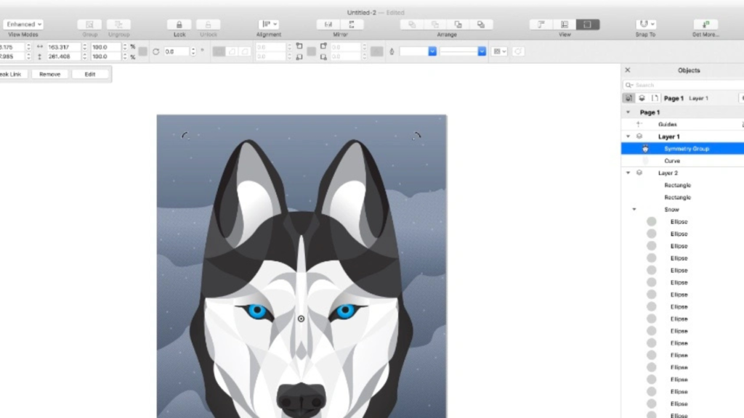This screenshot has height=418, width=744.
Task: Select the fourth Arrange order icon
Action: 480,25
